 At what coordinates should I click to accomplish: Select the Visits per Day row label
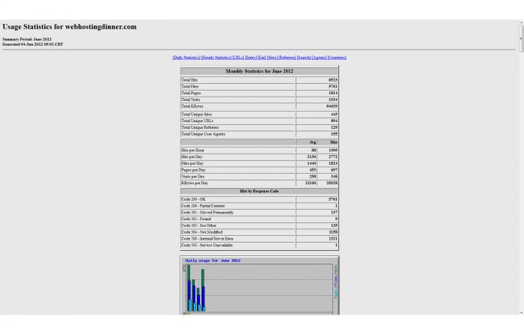point(193,177)
